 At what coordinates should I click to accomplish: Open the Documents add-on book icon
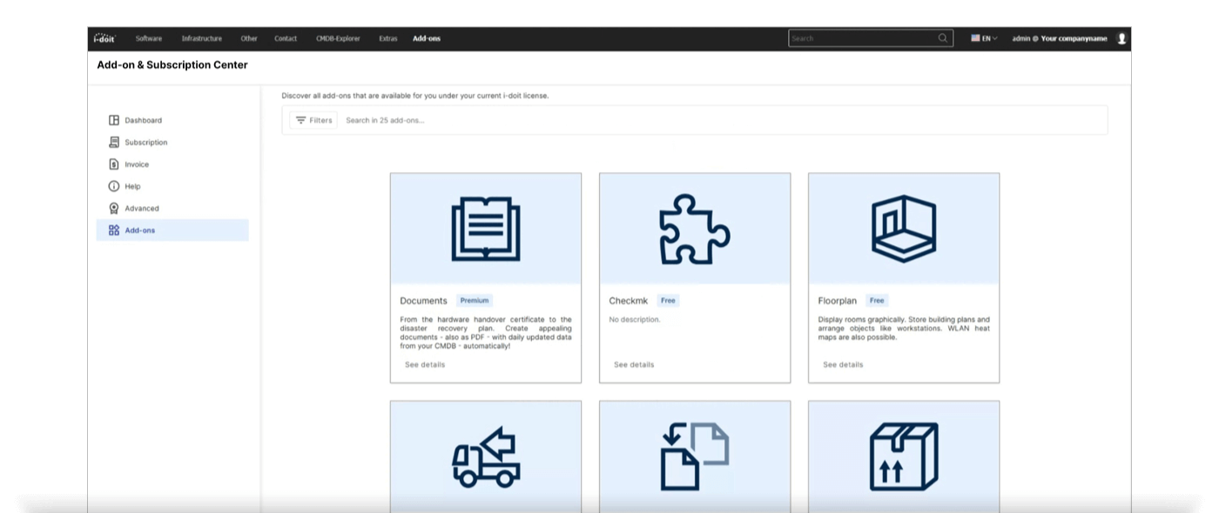485,229
